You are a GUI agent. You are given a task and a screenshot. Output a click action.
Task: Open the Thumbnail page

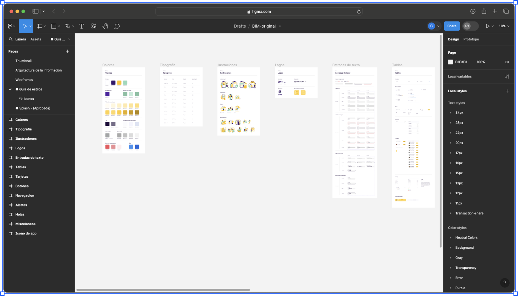tap(23, 61)
